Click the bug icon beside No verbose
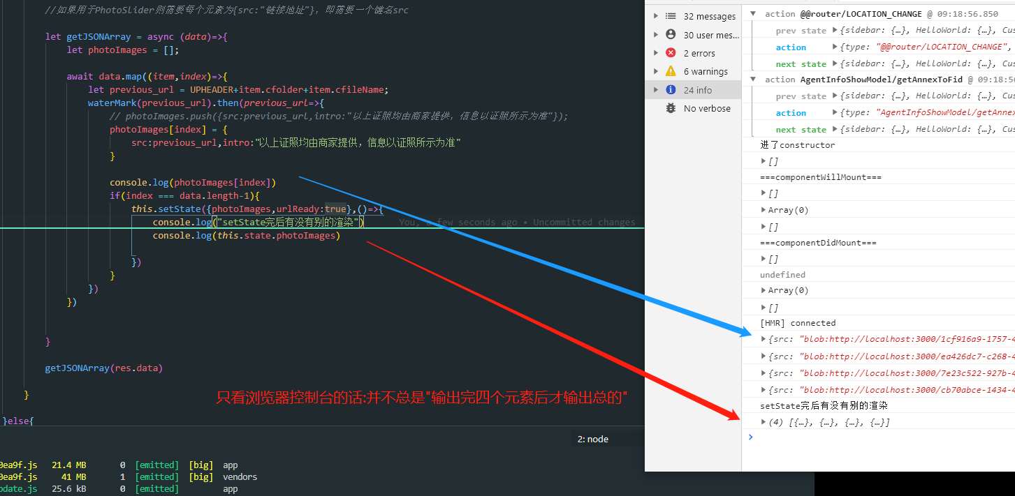 pos(671,108)
